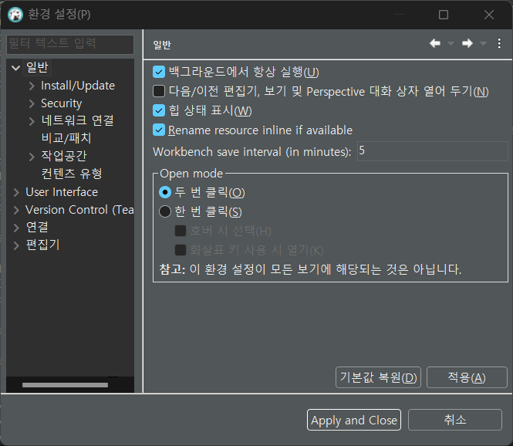Enable 다음/이전 편집기 대화 상자 열어 두기 checkbox
Viewport: 513px width, 446px height.
click(x=159, y=91)
